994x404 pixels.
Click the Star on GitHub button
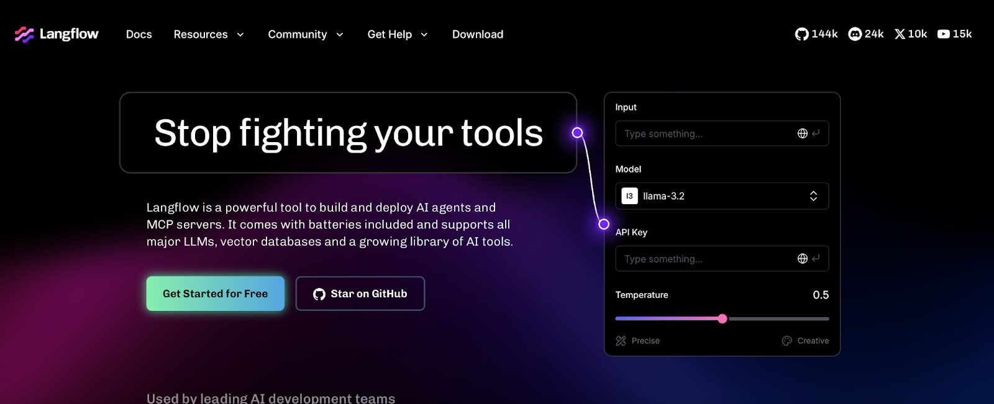tap(360, 294)
